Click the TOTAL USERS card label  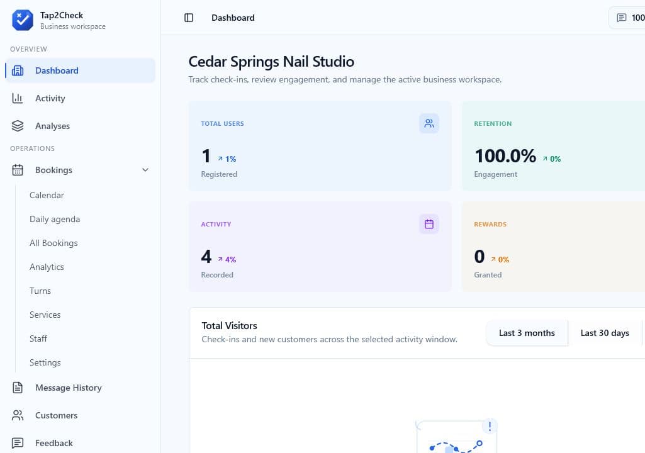tap(223, 123)
